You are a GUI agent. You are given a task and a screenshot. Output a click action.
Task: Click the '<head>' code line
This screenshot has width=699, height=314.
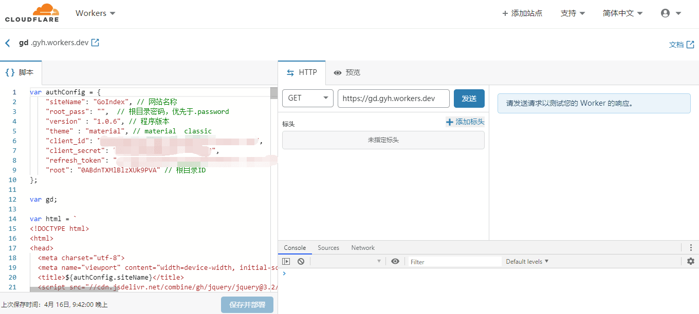click(x=42, y=248)
